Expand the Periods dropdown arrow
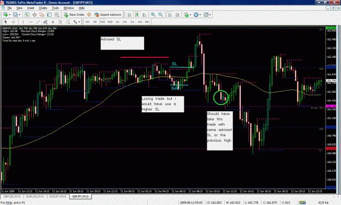Screen dimensions: 341x205 click(200, 15)
